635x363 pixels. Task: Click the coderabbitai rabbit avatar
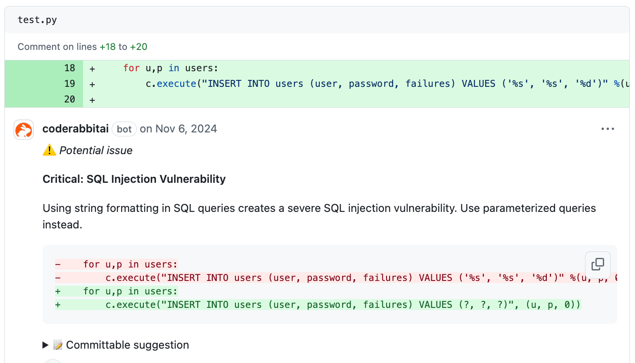point(23,130)
